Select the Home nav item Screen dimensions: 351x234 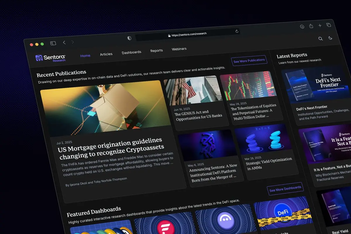[x=85, y=56]
